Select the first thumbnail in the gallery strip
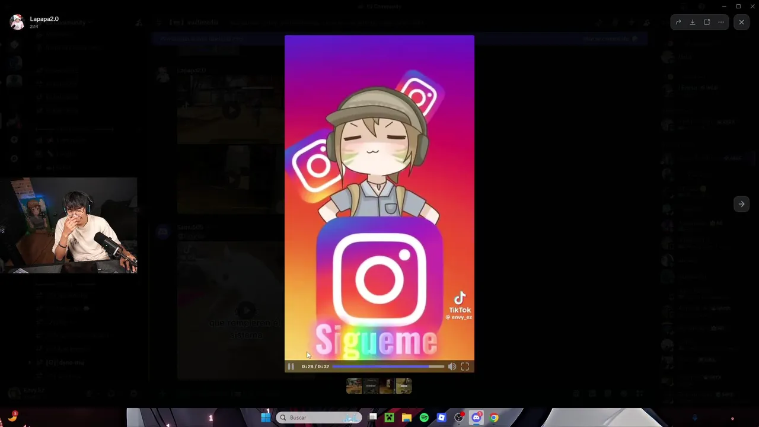The width and height of the screenshot is (759, 427). (354, 386)
